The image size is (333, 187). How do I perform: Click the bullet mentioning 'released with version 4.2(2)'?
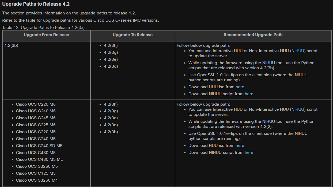tap(251, 124)
